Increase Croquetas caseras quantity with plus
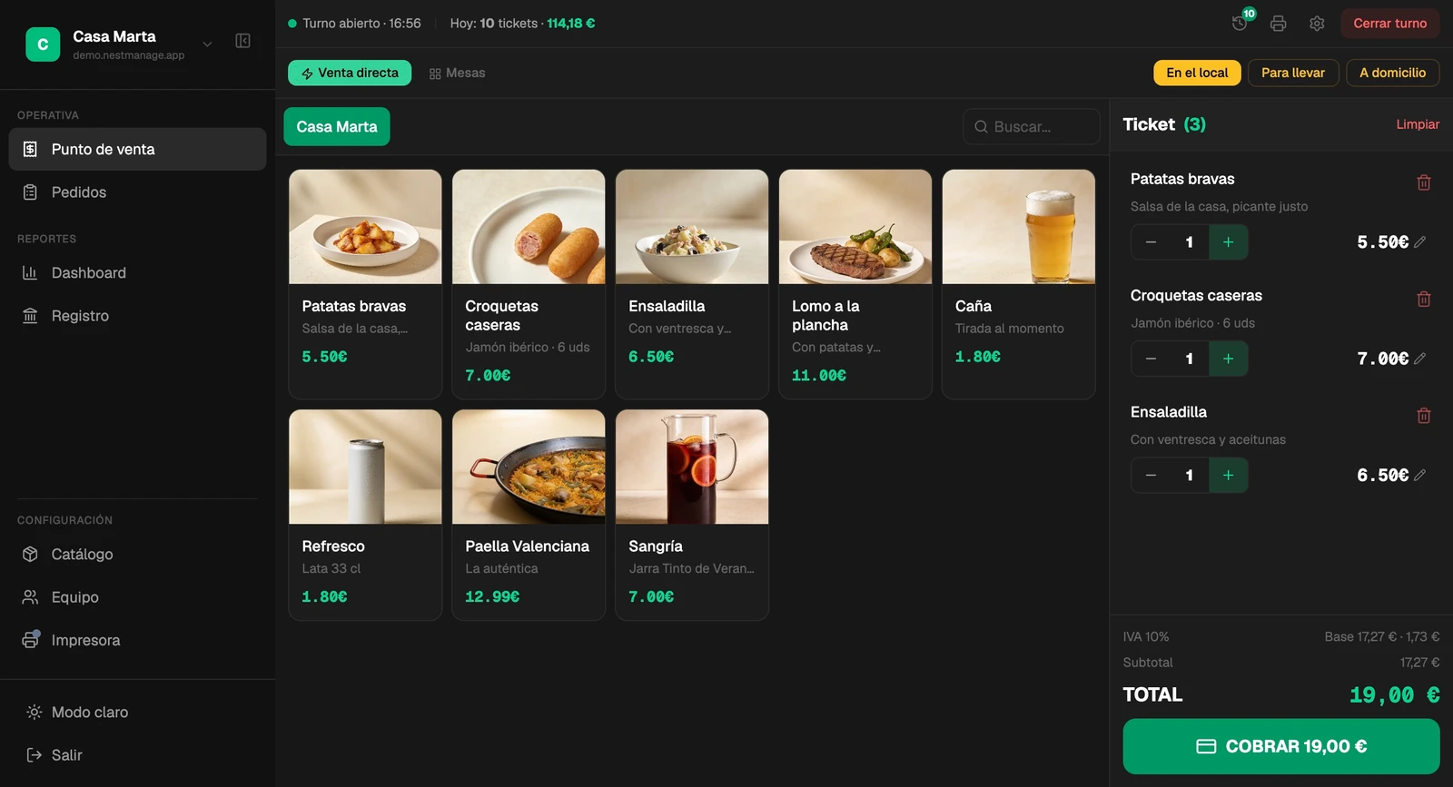The image size is (1453, 787). click(1228, 359)
